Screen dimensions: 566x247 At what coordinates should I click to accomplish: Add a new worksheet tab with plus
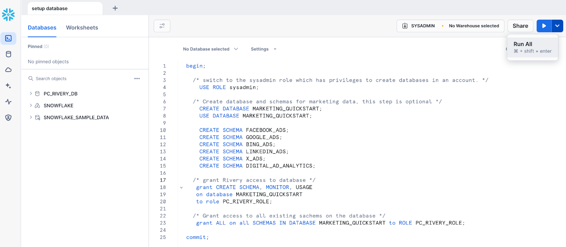click(x=115, y=8)
